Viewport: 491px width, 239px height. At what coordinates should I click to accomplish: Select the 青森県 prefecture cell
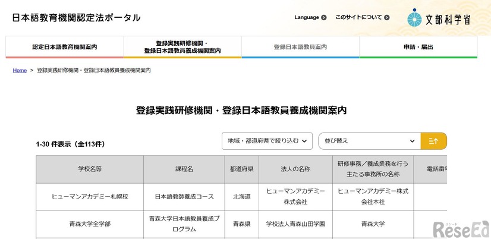pyautogui.click(x=242, y=224)
